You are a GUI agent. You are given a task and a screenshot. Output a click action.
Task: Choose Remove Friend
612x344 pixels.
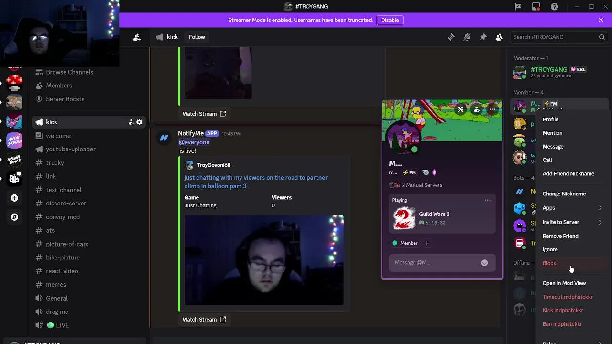click(572, 236)
